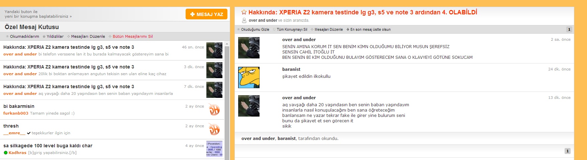
Task: Go to page 1 at conversation bottom
Action: 567,151
